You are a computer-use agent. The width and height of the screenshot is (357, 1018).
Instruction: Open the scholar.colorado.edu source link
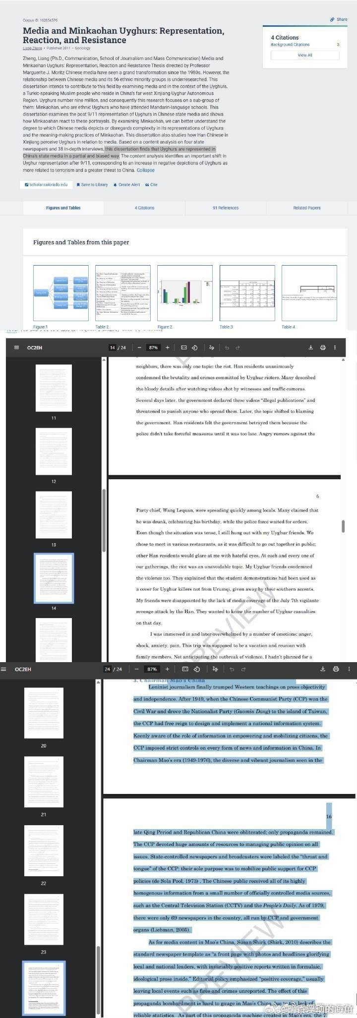(46, 184)
